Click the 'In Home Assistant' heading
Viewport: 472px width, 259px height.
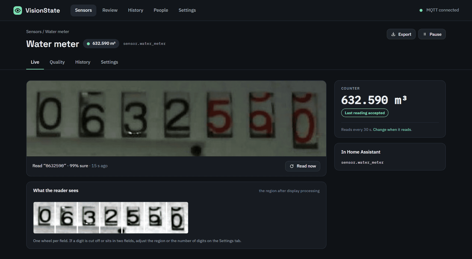tap(361, 152)
